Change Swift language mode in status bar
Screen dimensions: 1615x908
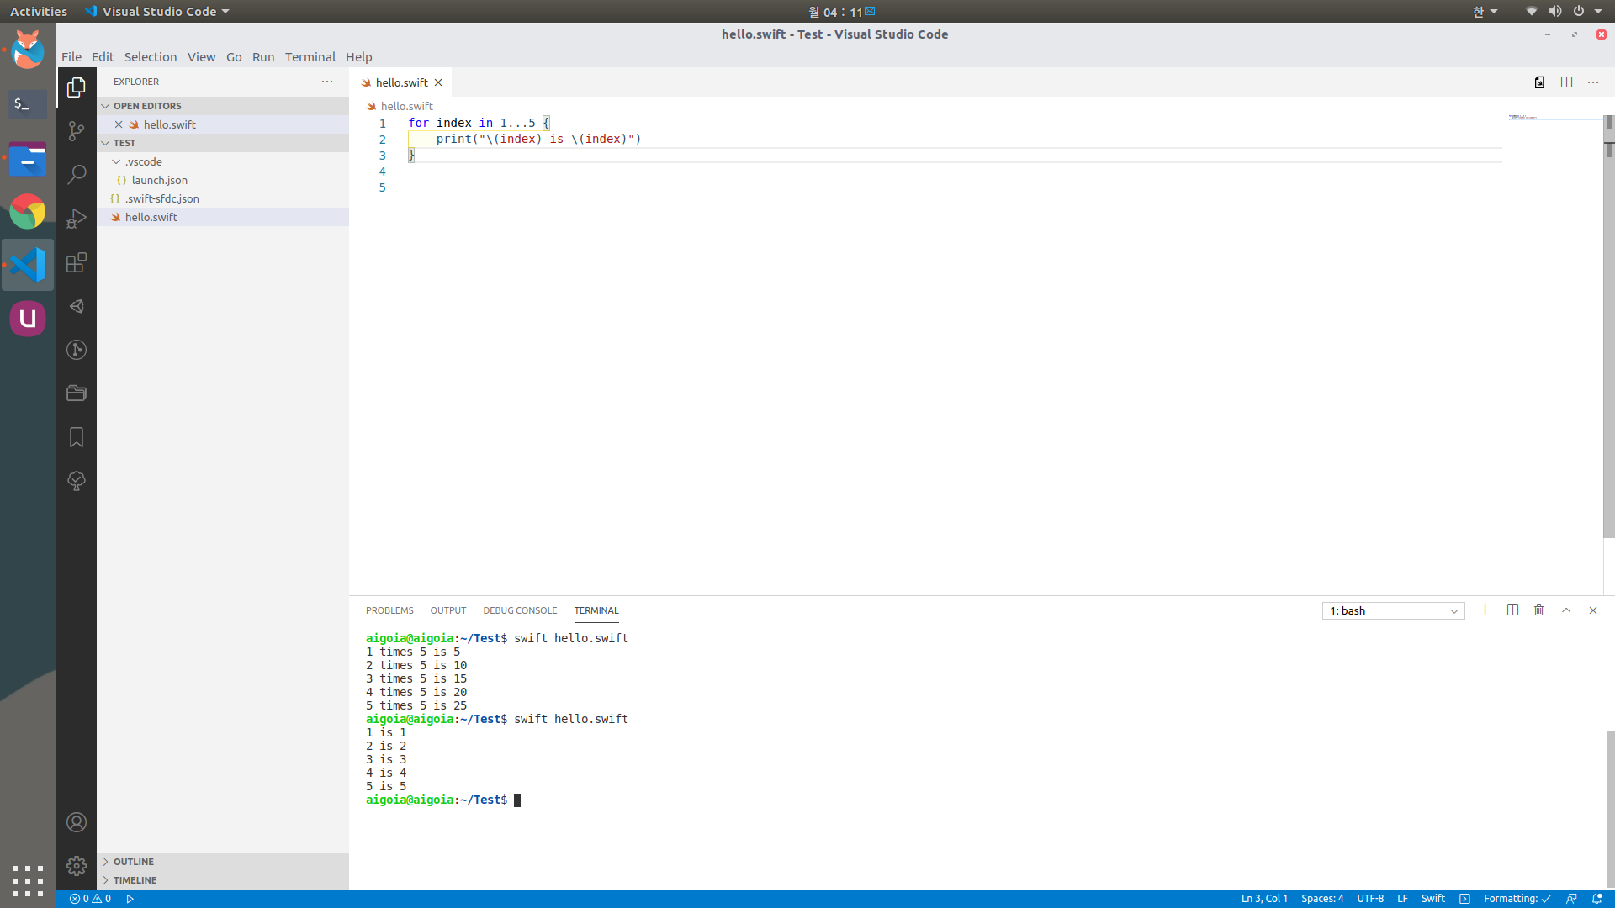click(1432, 899)
